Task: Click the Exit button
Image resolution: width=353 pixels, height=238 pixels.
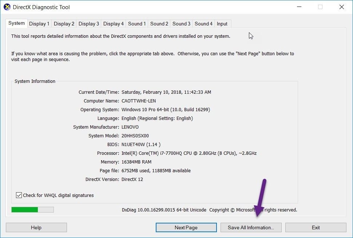Action: [x=316, y=227]
